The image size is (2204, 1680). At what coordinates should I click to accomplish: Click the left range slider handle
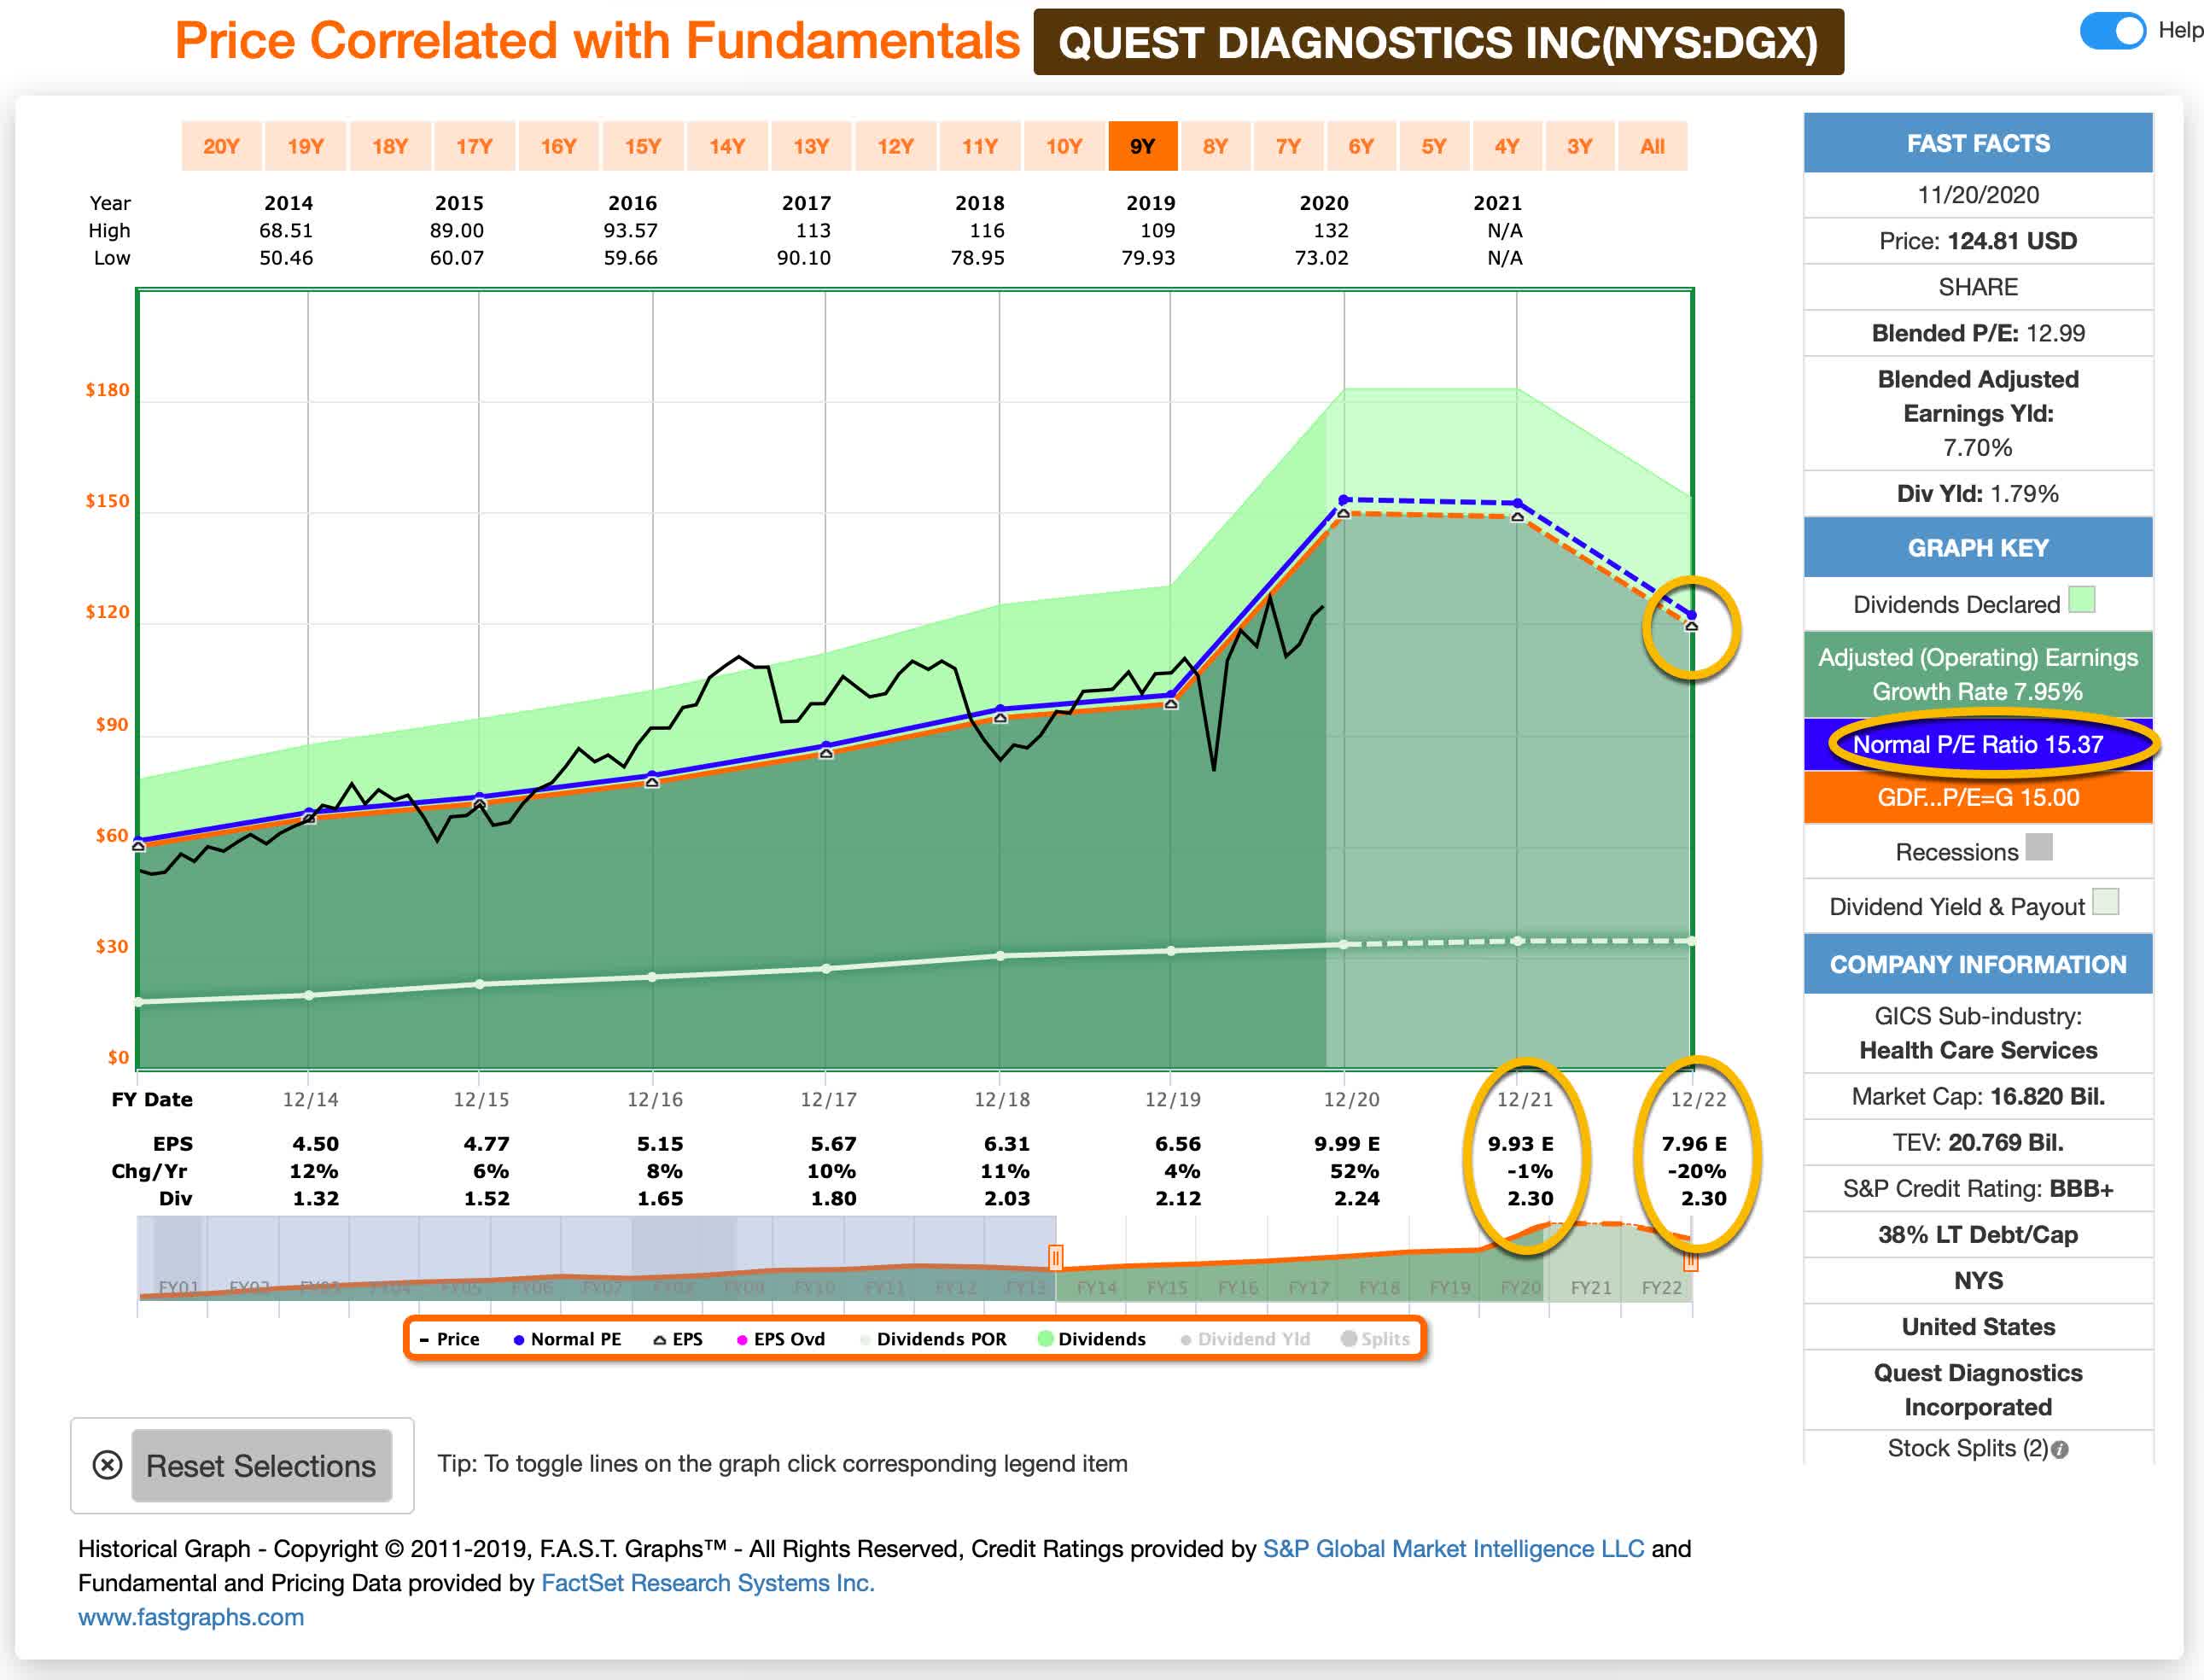[x=1056, y=1258]
